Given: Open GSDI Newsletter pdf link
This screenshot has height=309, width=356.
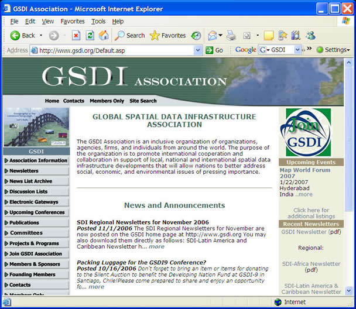Looking at the screenshot, I should click(x=311, y=232).
